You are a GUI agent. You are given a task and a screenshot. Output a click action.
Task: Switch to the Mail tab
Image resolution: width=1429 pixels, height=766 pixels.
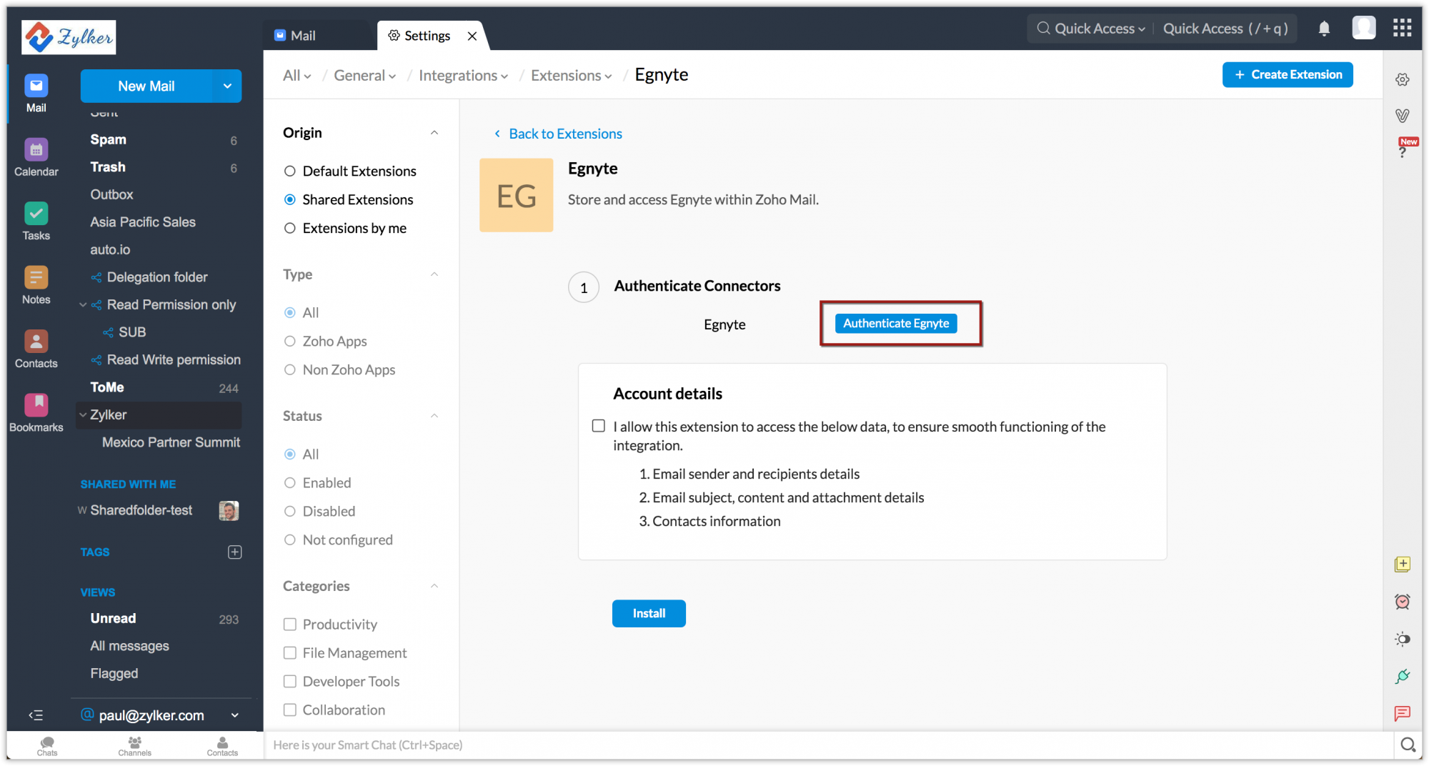click(295, 36)
